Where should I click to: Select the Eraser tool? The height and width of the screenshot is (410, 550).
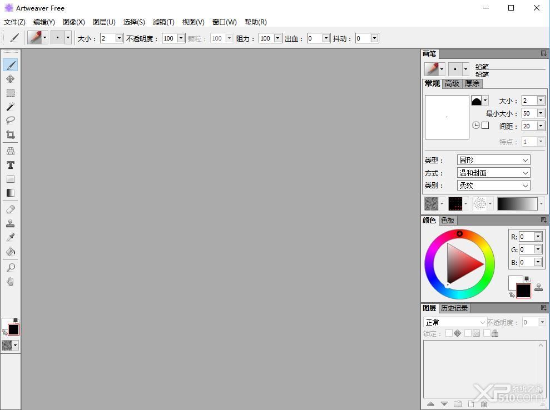[11, 209]
